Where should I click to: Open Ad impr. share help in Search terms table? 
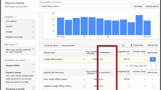click(x=144, y=54)
